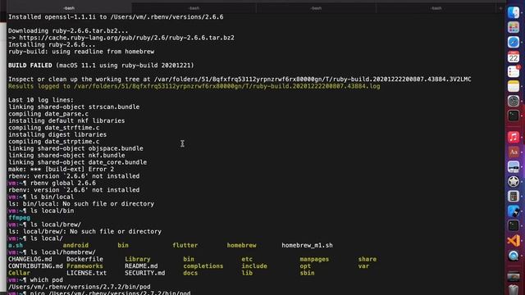The width and height of the screenshot is (525, 295).
Task: Open System Preferences from the dock
Action: (514, 101)
